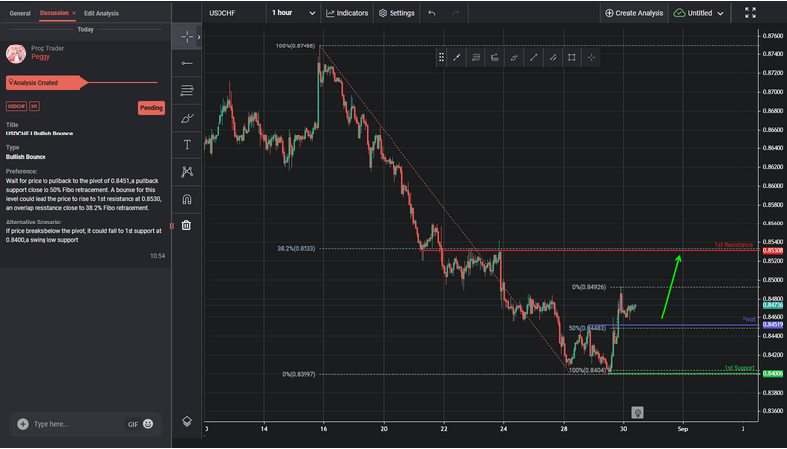Screen dimensions: 787x449
Task: Click the 38.2%(0.8533) Fibonacci label
Action: tap(297, 248)
